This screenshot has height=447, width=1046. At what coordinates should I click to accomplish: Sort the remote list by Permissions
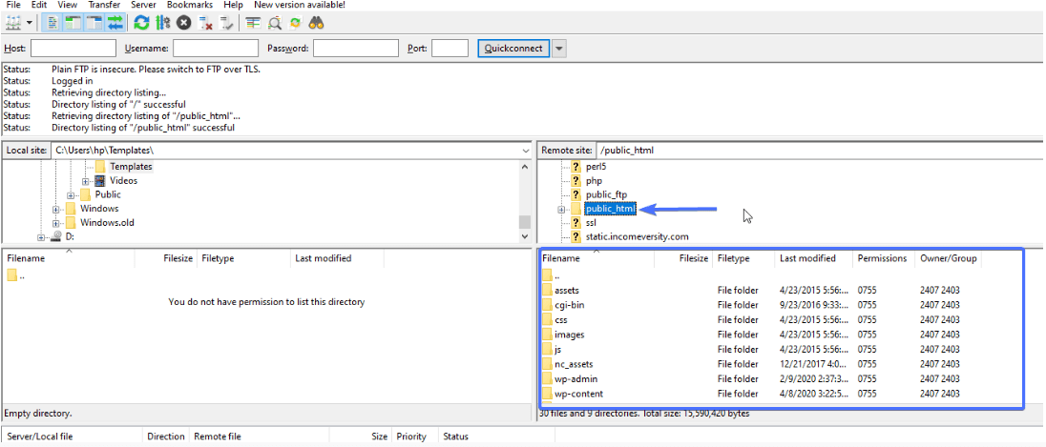click(x=884, y=258)
